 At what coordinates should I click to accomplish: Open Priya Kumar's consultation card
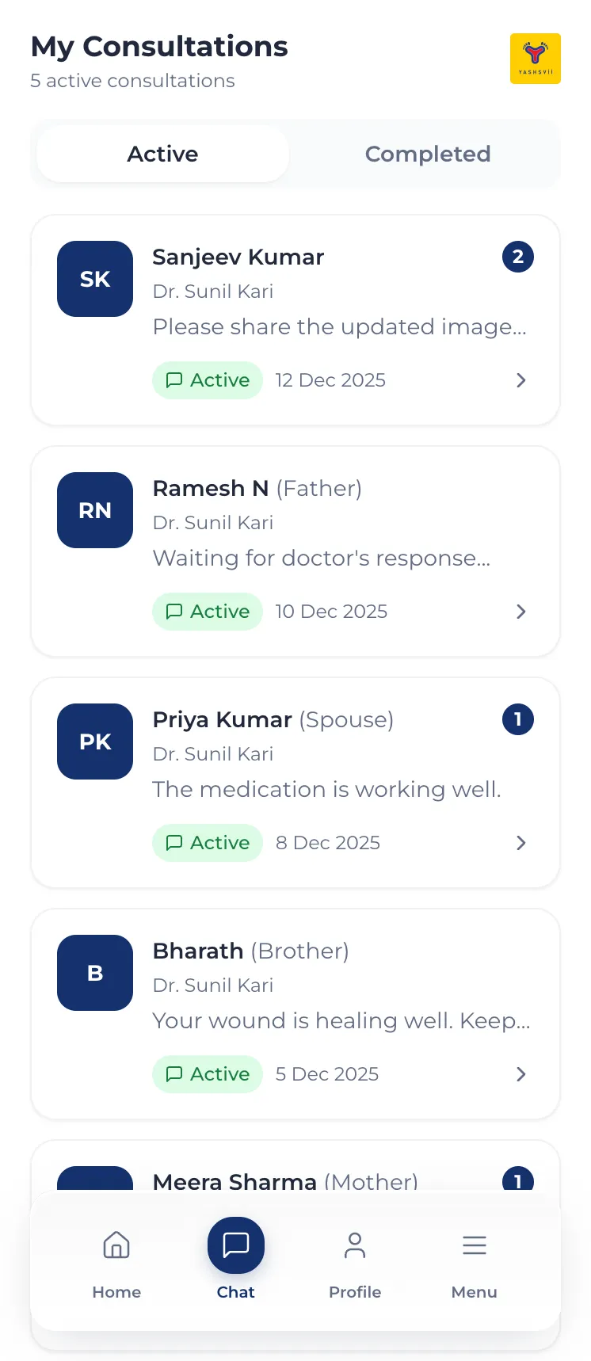pyautogui.click(x=295, y=782)
